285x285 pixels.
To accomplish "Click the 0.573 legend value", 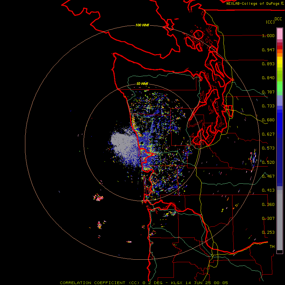I will pos(268,148).
